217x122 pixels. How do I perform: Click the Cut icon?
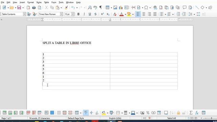(46, 7)
